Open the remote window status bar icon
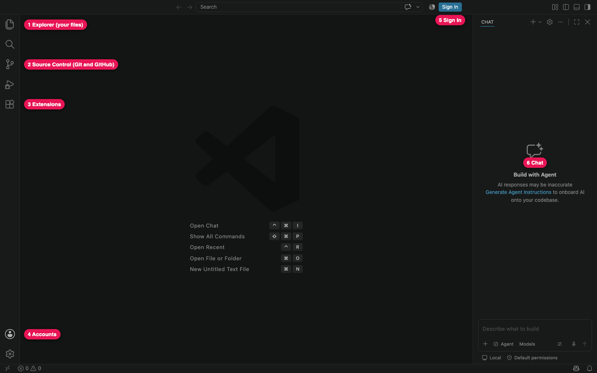This screenshot has height=373, width=597. coord(7,368)
